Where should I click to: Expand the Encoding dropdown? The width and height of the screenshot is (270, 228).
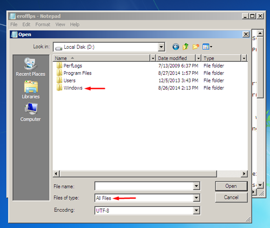pyautogui.click(x=197, y=211)
